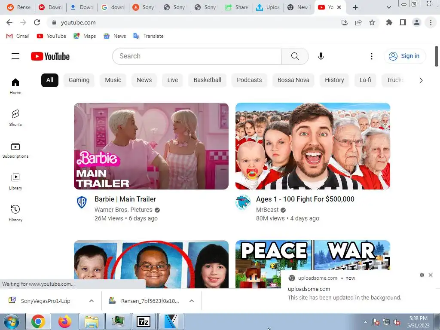Open notification settings gear icon

[422, 275]
